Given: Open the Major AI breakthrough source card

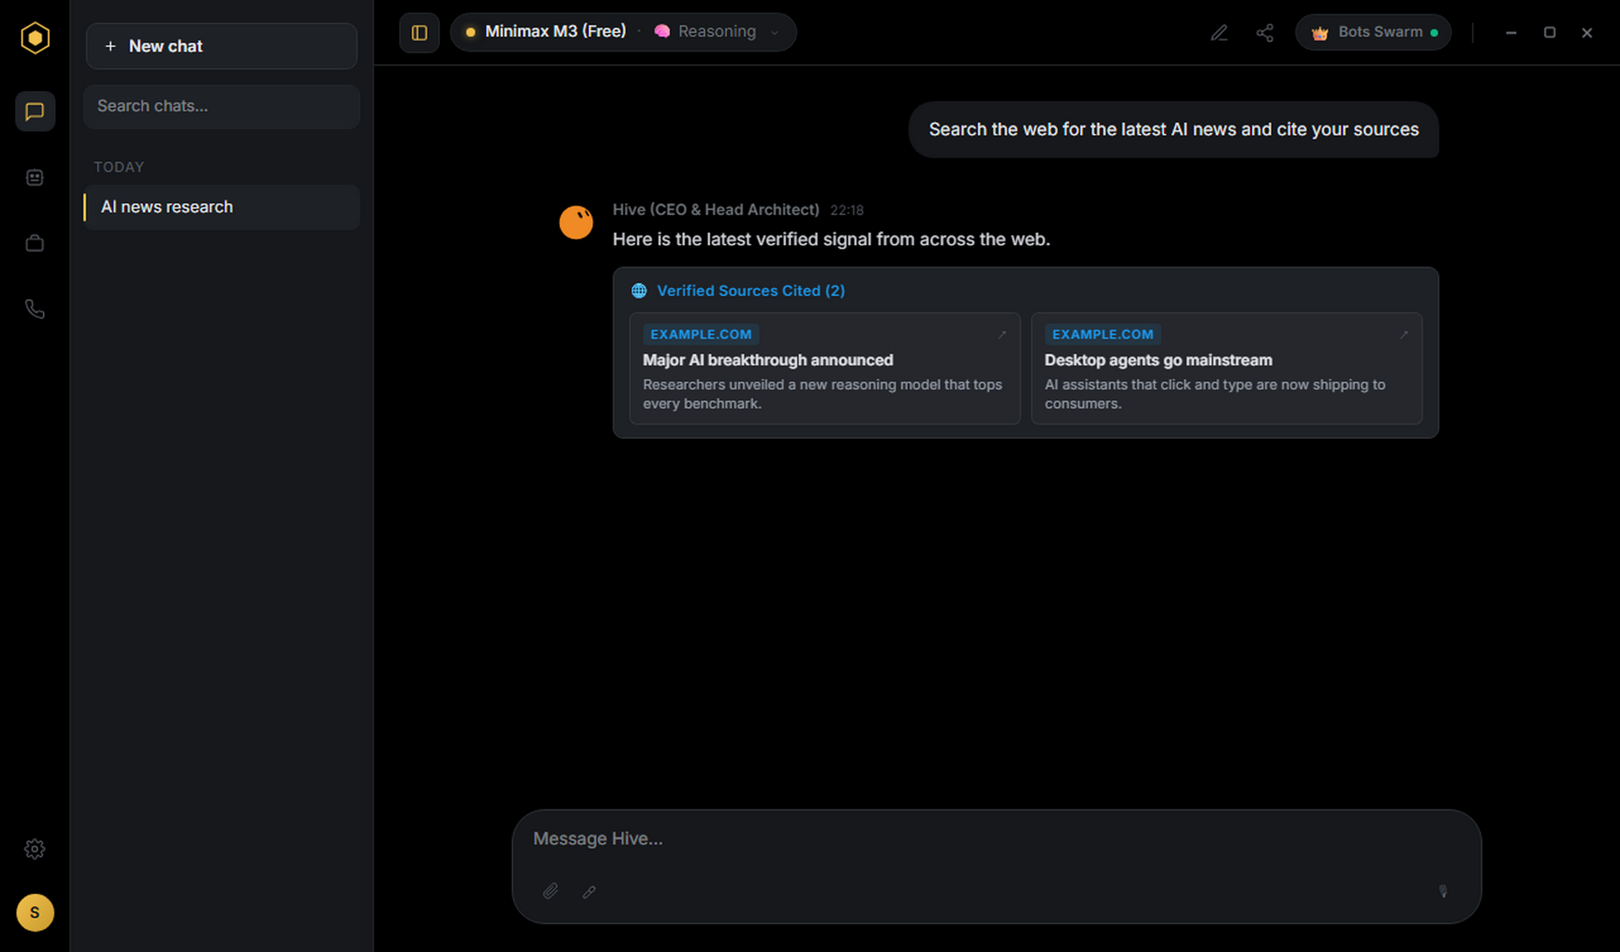Looking at the screenshot, I should [x=825, y=368].
